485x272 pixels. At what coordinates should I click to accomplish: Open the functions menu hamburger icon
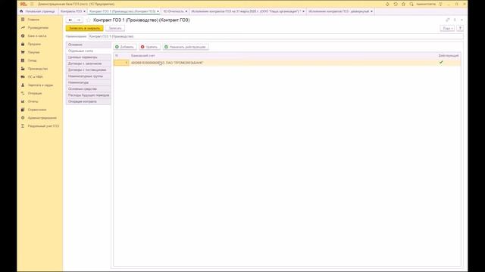(32, 4)
